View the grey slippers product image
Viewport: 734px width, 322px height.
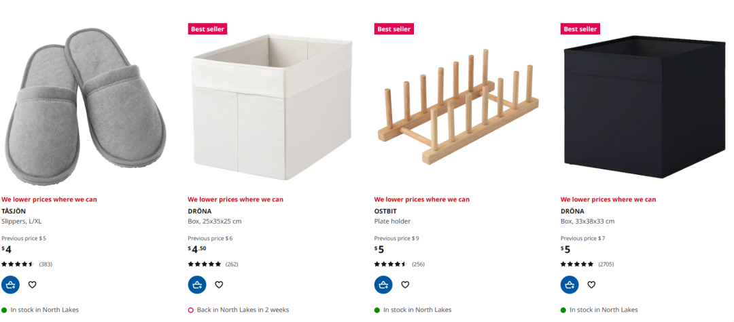tap(86, 106)
